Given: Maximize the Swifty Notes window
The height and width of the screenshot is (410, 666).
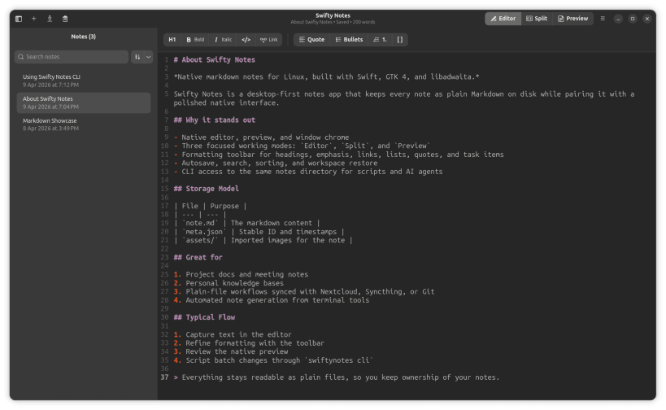Looking at the screenshot, I should click(633, 19).
